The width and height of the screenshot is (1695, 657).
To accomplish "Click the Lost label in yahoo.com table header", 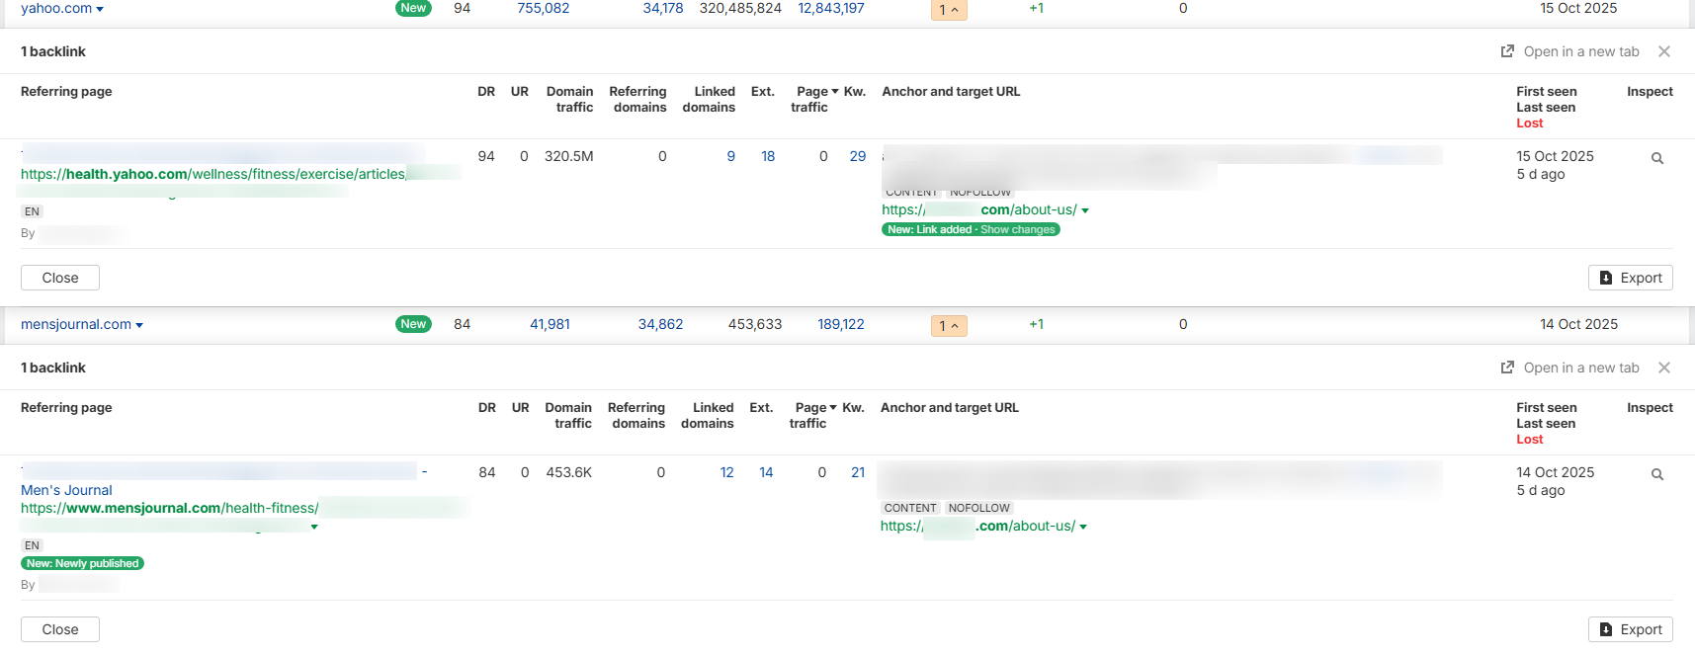I will coord(1530,123).
